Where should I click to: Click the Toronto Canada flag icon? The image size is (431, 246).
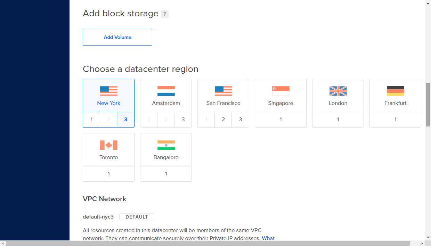coord(109,145)
